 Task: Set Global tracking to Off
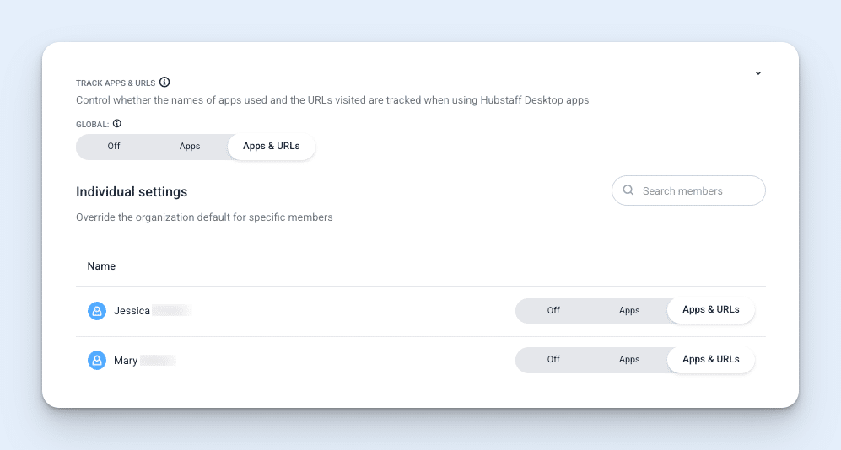click(114, 147)
